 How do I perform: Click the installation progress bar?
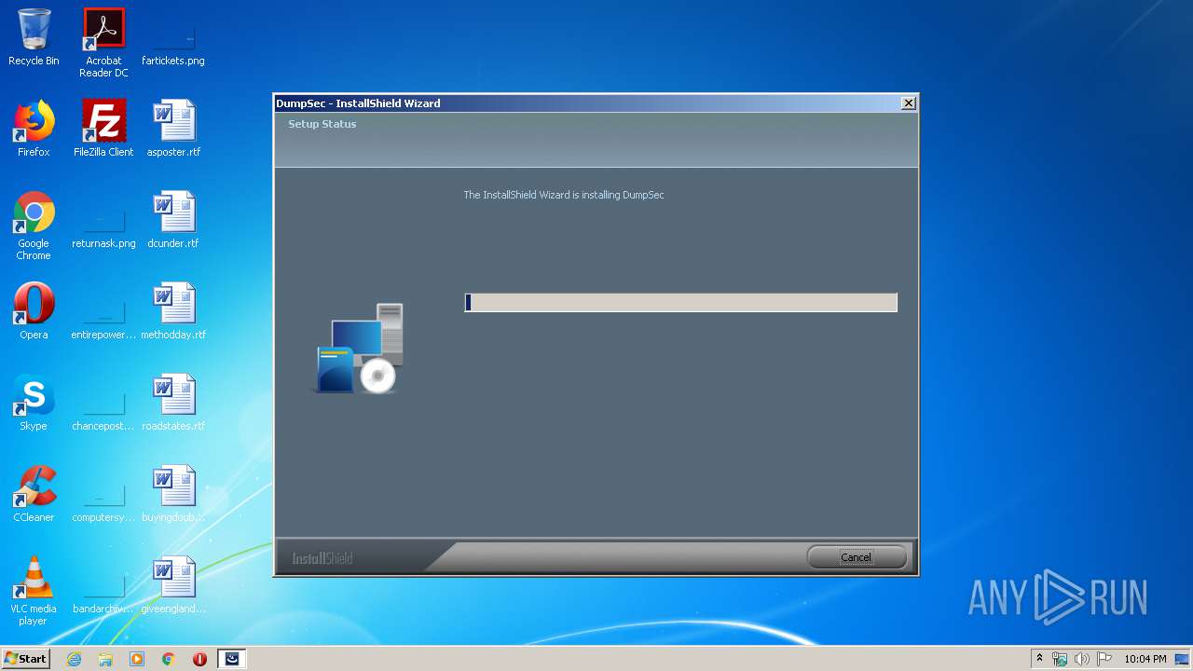(680, 302)
